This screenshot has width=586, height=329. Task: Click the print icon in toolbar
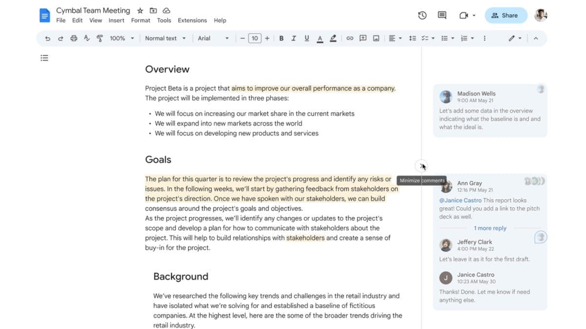(x=74, y=38)
